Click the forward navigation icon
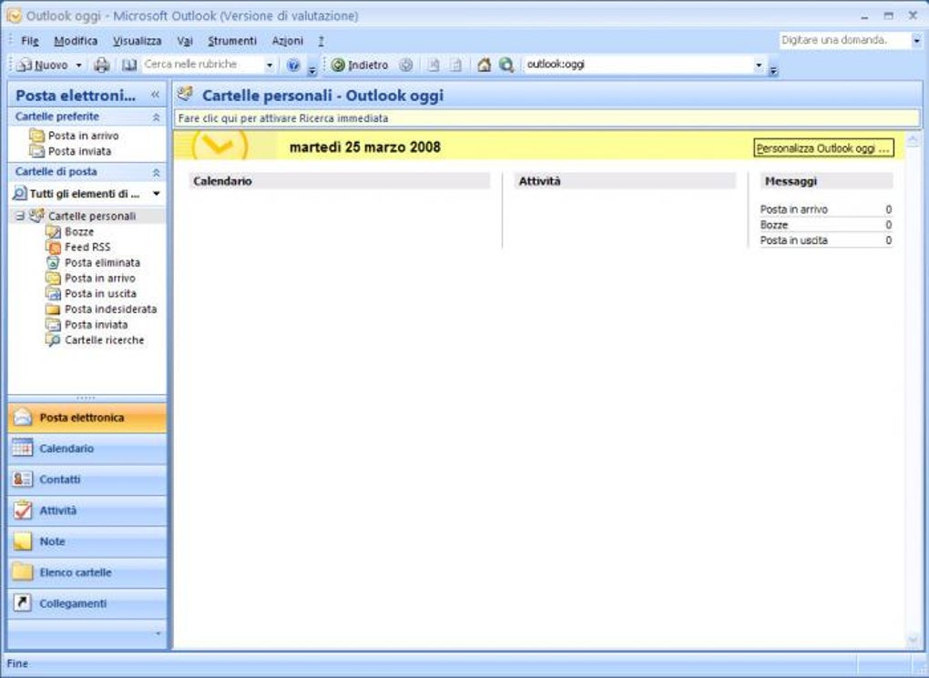This screenshot has width=929, height=678. click(406, 66)
